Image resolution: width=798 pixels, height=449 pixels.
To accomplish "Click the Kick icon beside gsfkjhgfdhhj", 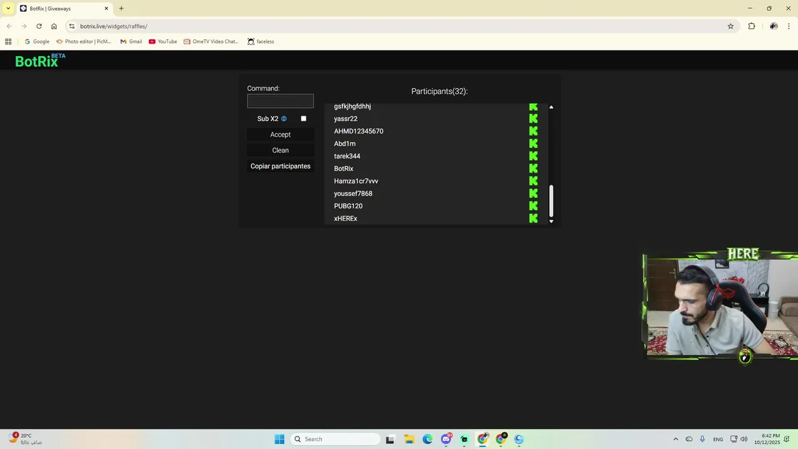I will pyautogui.click(x=533, y=107).
